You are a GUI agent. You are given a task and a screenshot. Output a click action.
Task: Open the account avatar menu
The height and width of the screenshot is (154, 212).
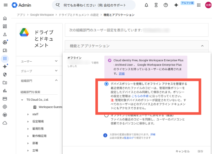208,5
